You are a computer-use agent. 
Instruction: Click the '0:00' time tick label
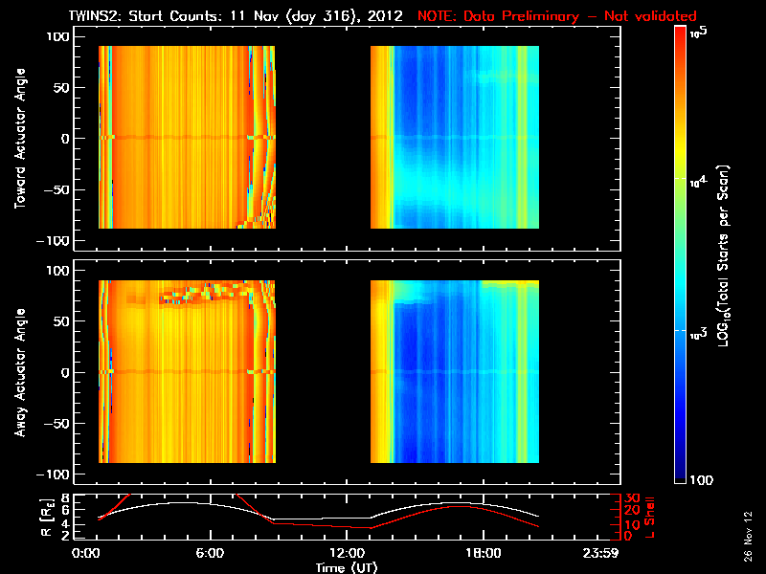(85, 553)
